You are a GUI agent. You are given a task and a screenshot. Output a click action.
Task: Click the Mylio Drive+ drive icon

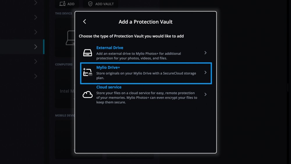coord(88,72)
